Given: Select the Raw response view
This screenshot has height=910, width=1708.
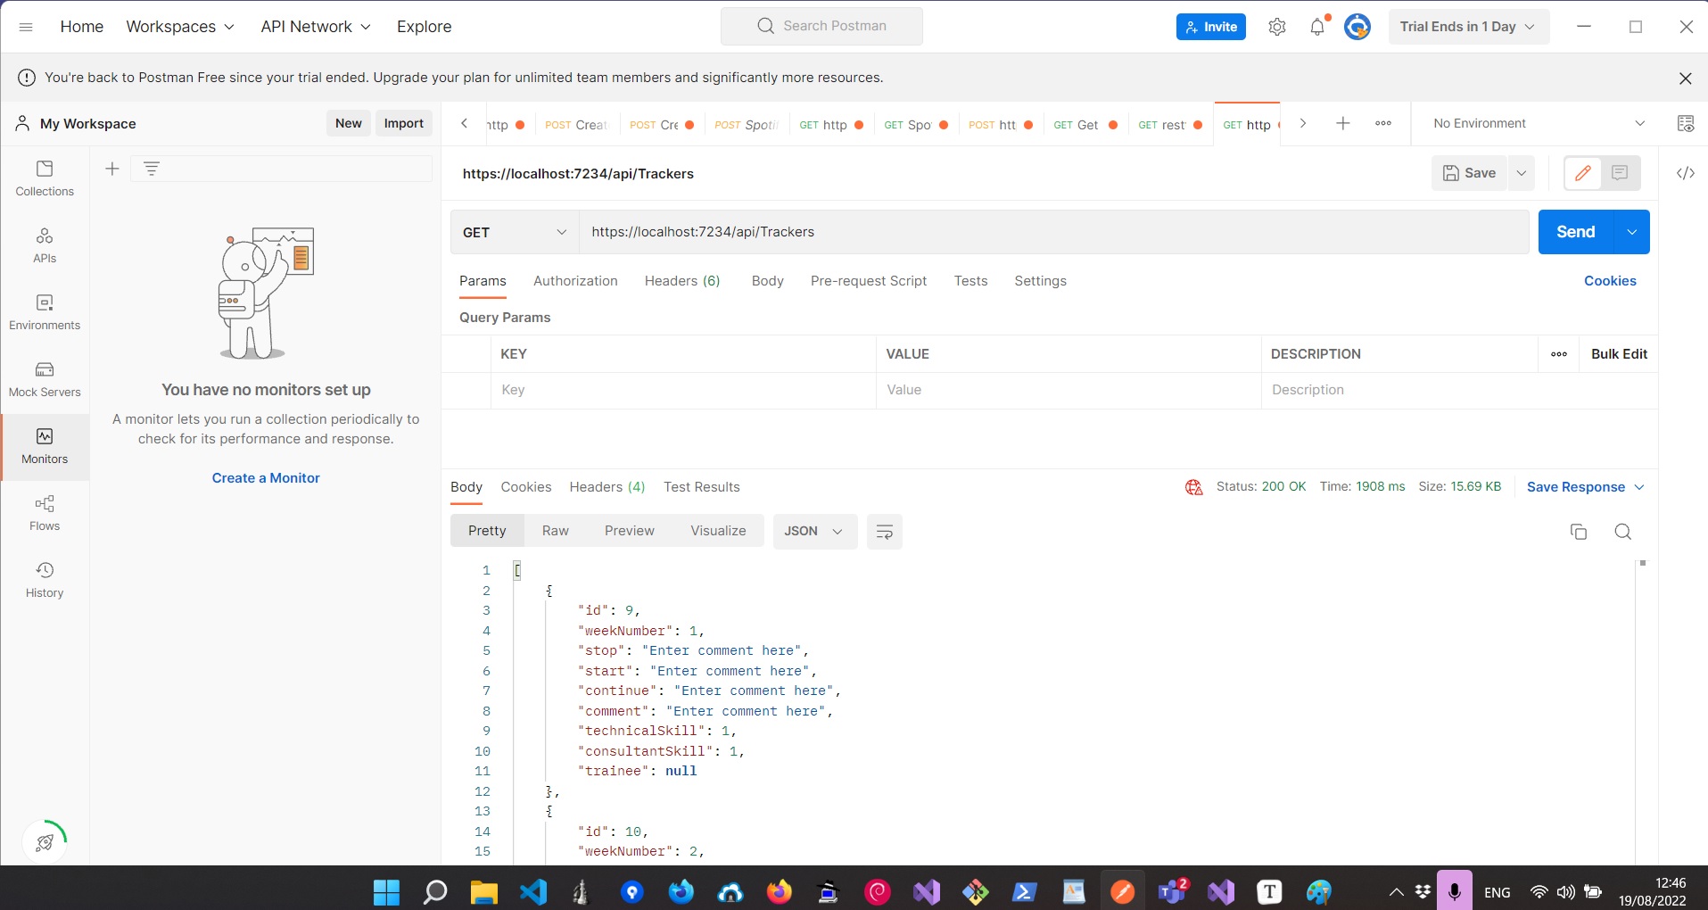Looking at the screenshot, I should [x=555, y=531].
